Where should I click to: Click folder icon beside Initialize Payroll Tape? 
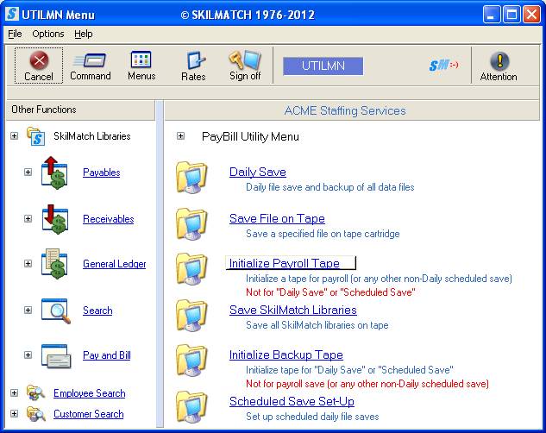(191, 269)
